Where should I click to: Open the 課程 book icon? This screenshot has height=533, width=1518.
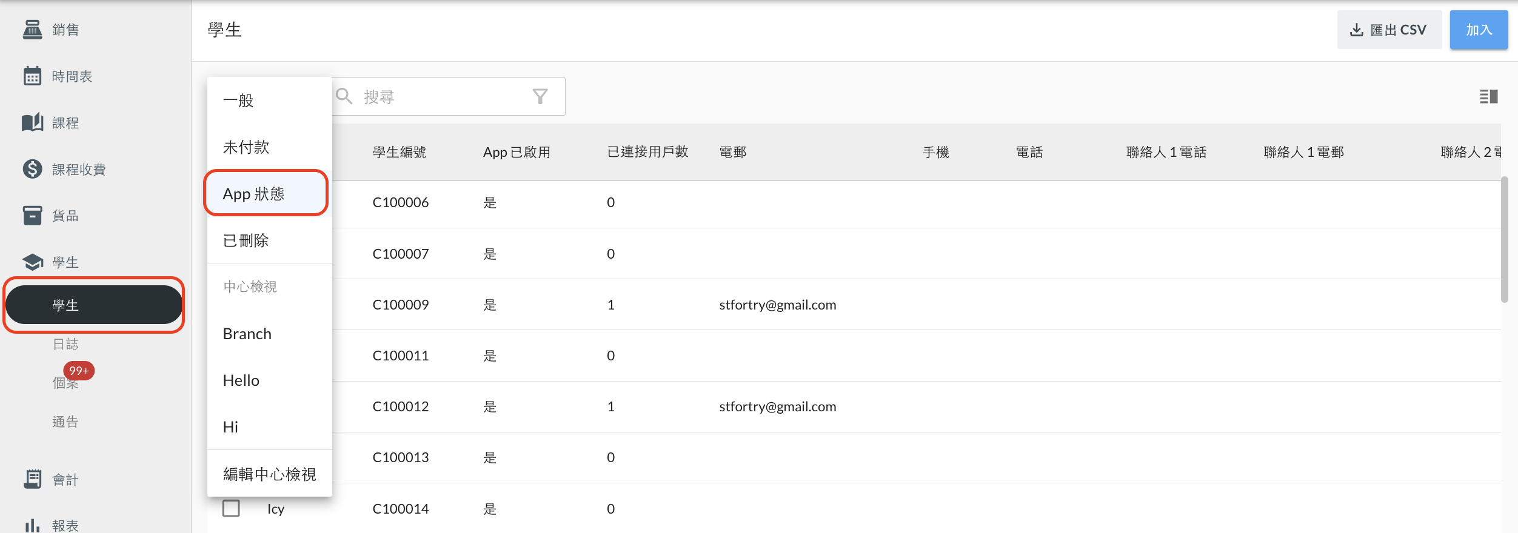[x=32, y=123]
